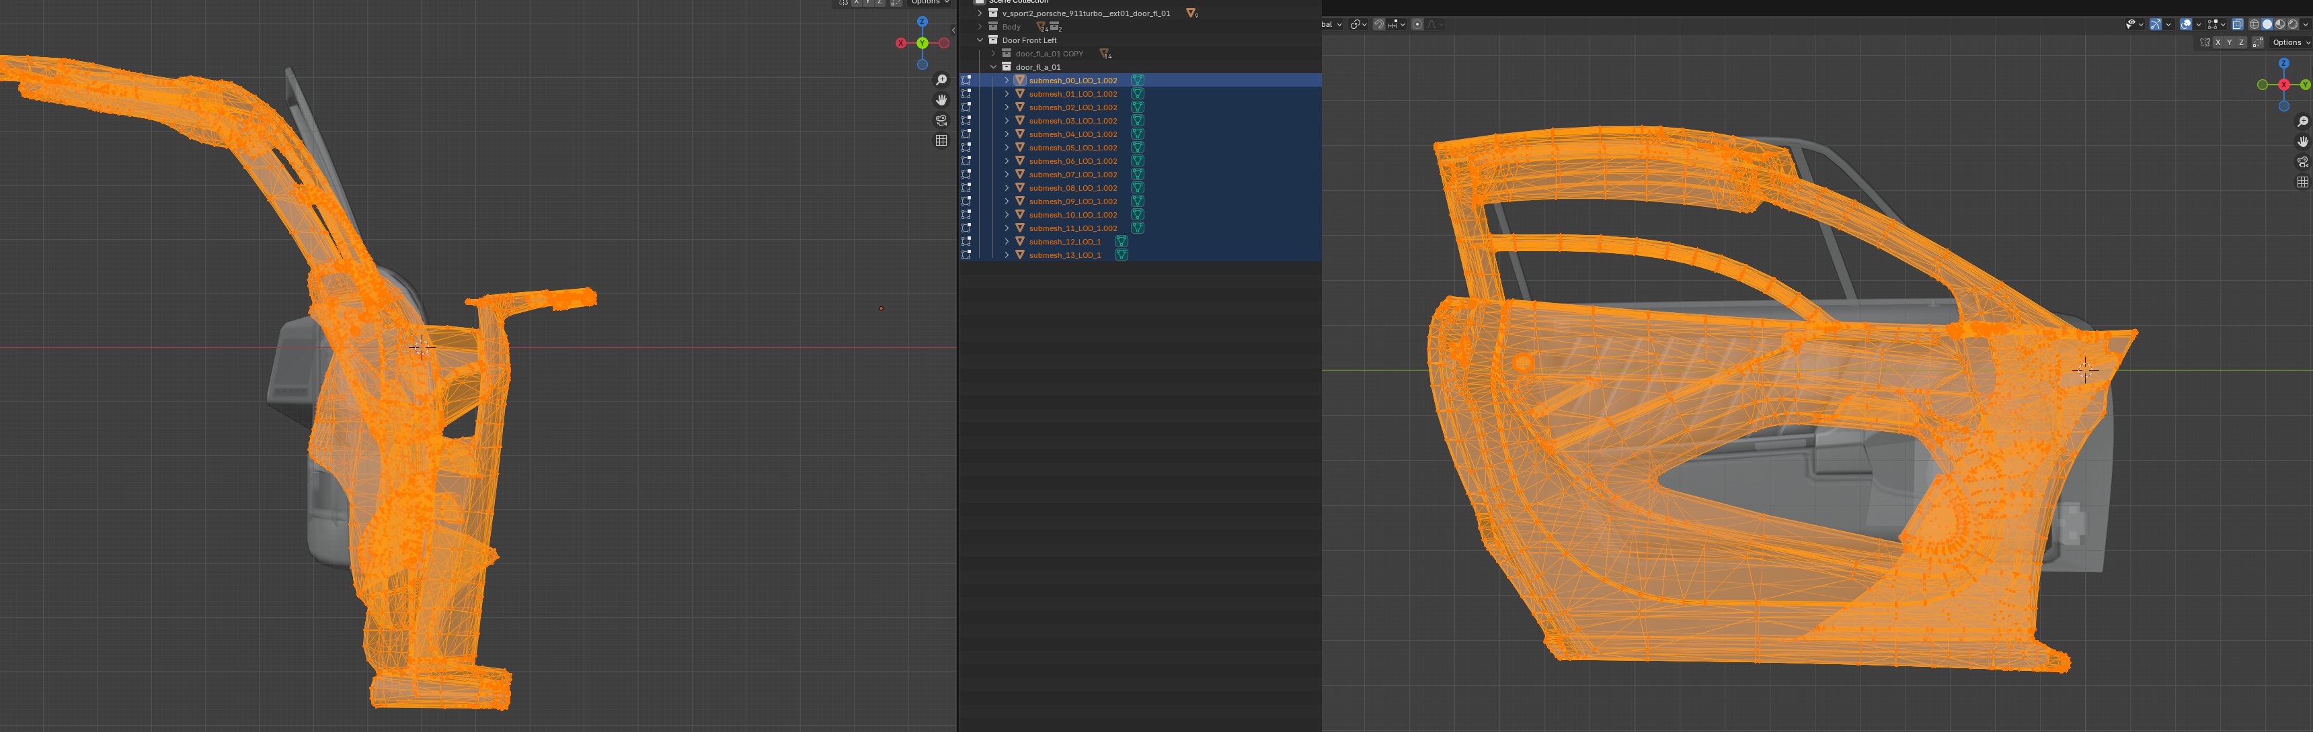Select wireframe viewport shading mode
Viewport: 2313px width, 732px height.
[x=2255, y=24]
